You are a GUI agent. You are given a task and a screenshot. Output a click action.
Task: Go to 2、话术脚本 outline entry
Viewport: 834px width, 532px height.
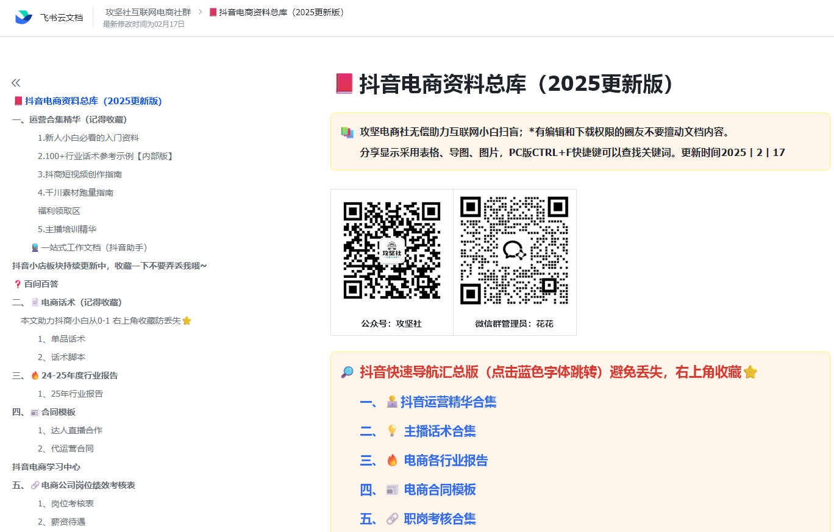coord(62,357)
